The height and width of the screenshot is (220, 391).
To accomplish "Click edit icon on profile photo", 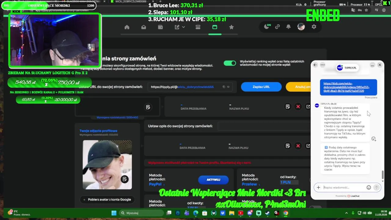I will click(x=124, y=179).
